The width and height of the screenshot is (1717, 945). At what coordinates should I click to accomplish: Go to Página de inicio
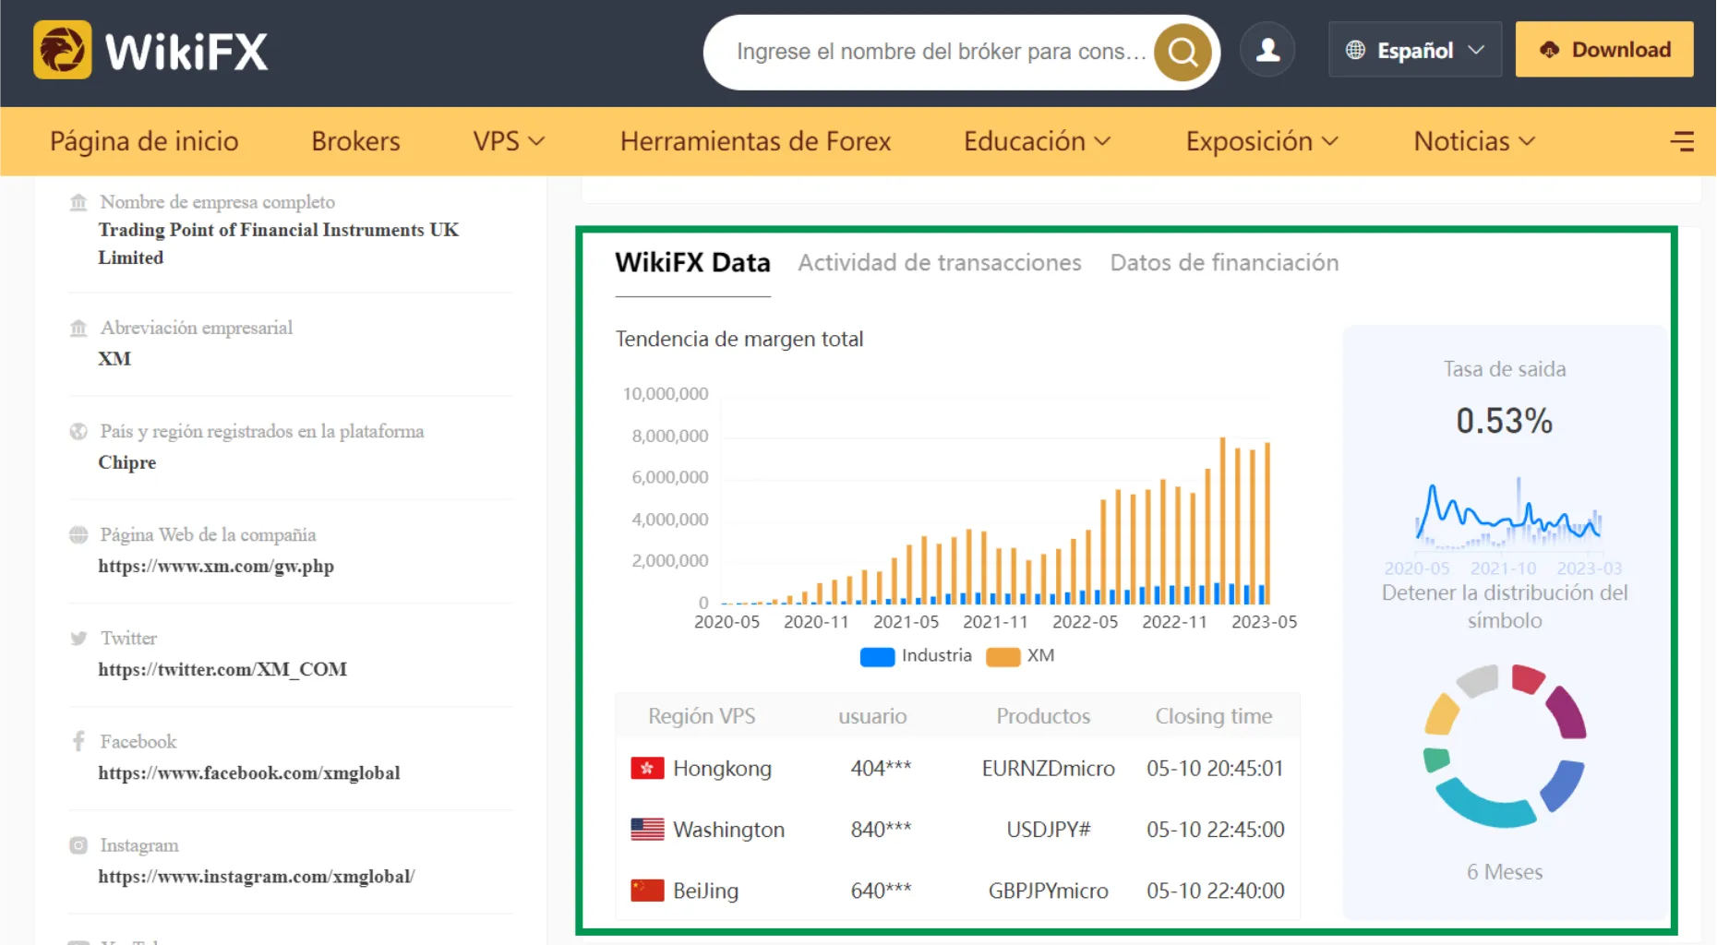144,141
